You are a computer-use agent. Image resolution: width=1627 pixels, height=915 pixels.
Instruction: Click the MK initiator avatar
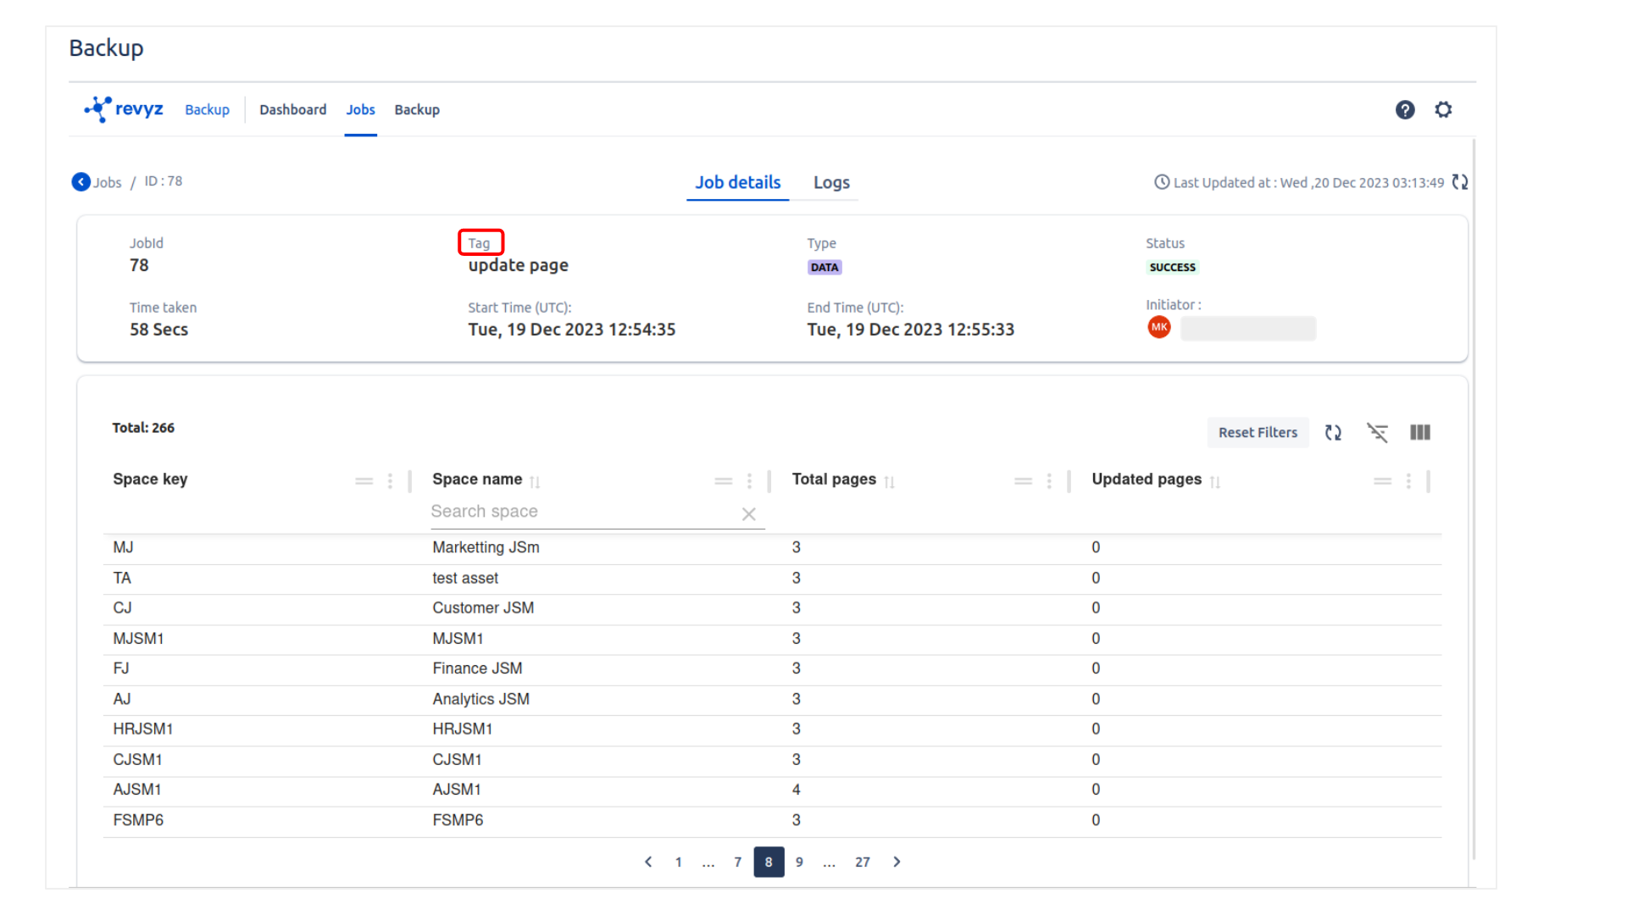coord(1159,328)
